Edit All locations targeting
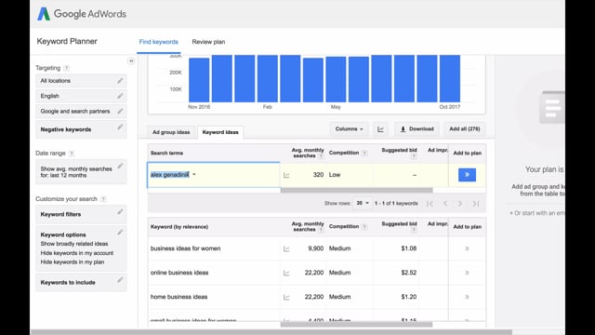Viewport: 595px width, 335px height. pos(120,81)
